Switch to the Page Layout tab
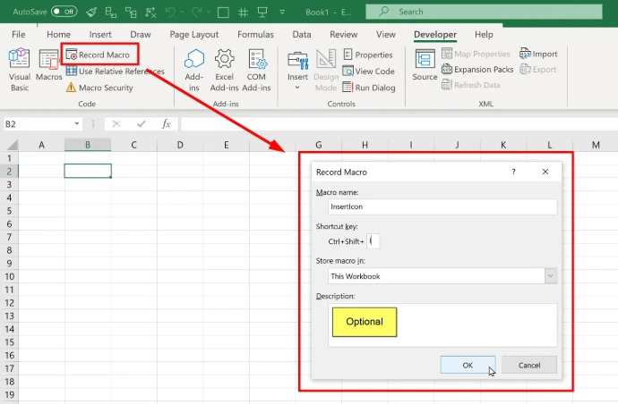The image size is (618, 404). pyautogui.click(x=194, y=34)
